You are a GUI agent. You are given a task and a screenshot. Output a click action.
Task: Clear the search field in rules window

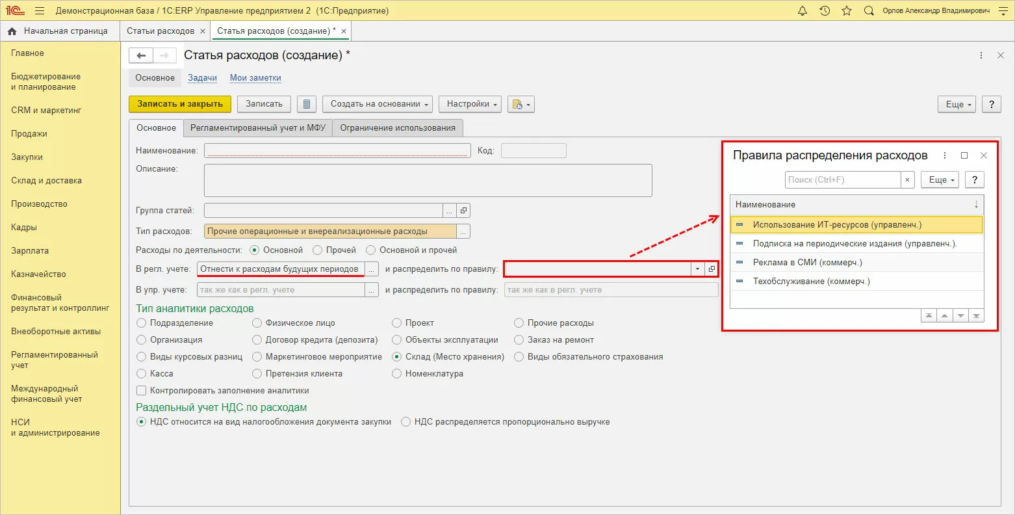click(908, 180)
